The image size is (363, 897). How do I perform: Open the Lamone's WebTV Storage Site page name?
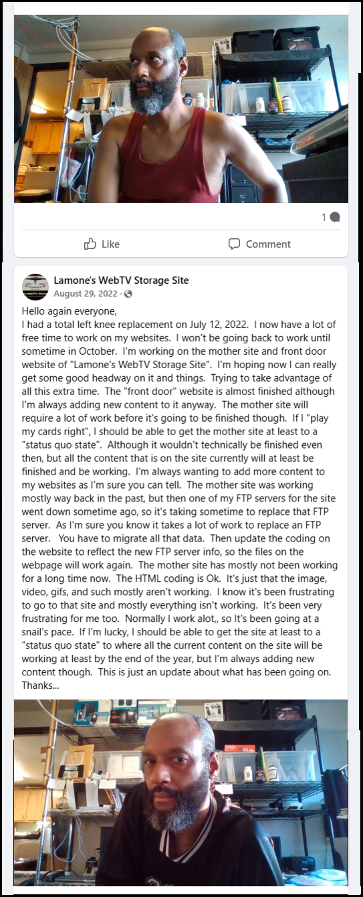click(122, 280)
